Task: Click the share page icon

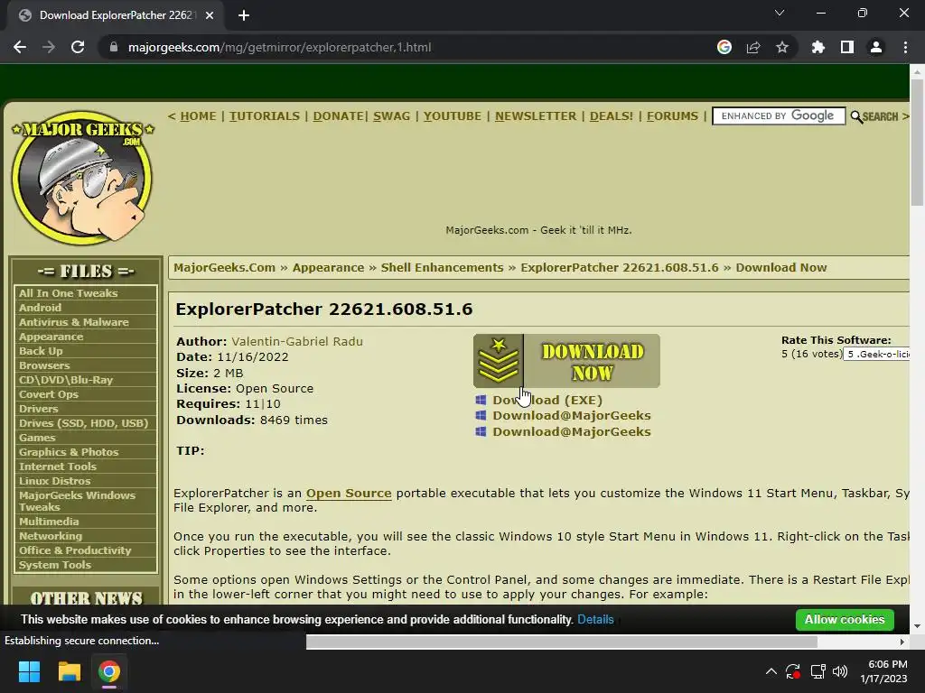Action: tap(753, 47)
